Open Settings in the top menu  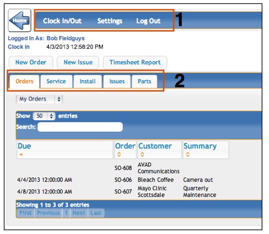tap(110, 21)
